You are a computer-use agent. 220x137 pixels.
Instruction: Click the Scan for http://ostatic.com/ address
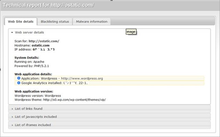[44, 41]
